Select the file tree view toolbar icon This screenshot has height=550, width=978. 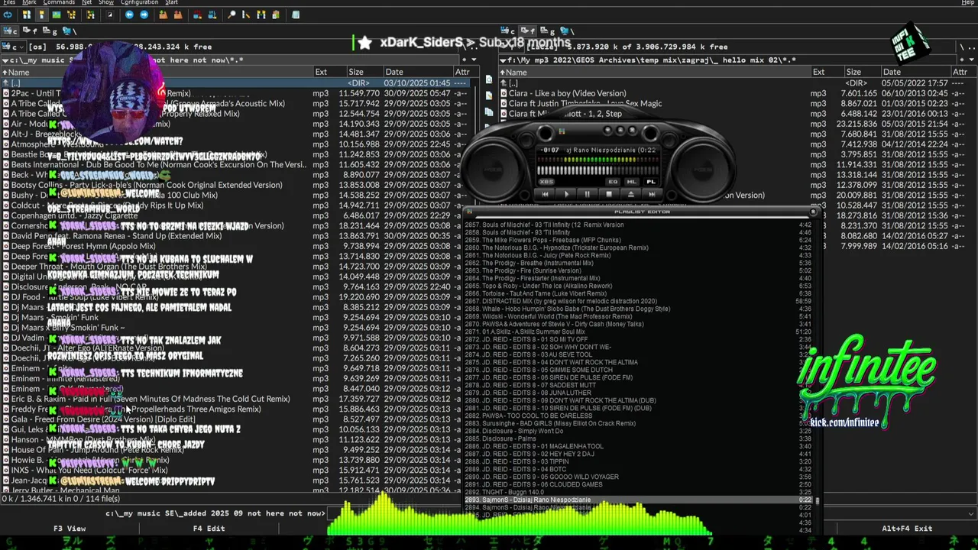pos(71,15)
